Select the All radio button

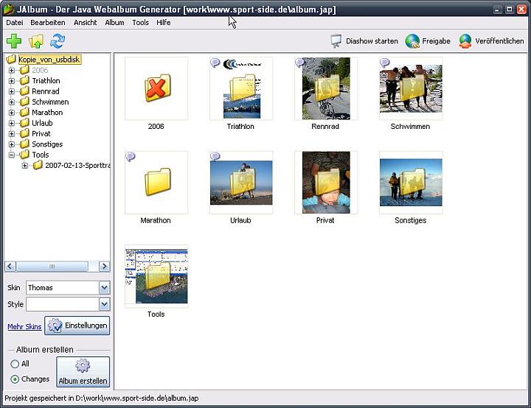click(x=15, y=364)
